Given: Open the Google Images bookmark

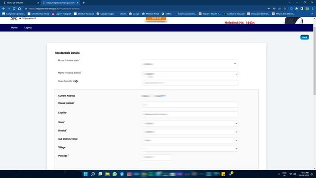Looking at the screenshot, I should [105, 14].
